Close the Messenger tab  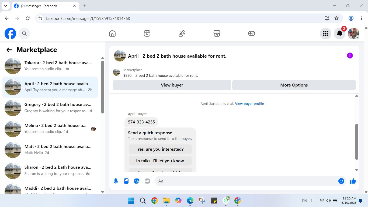[74, 6]
